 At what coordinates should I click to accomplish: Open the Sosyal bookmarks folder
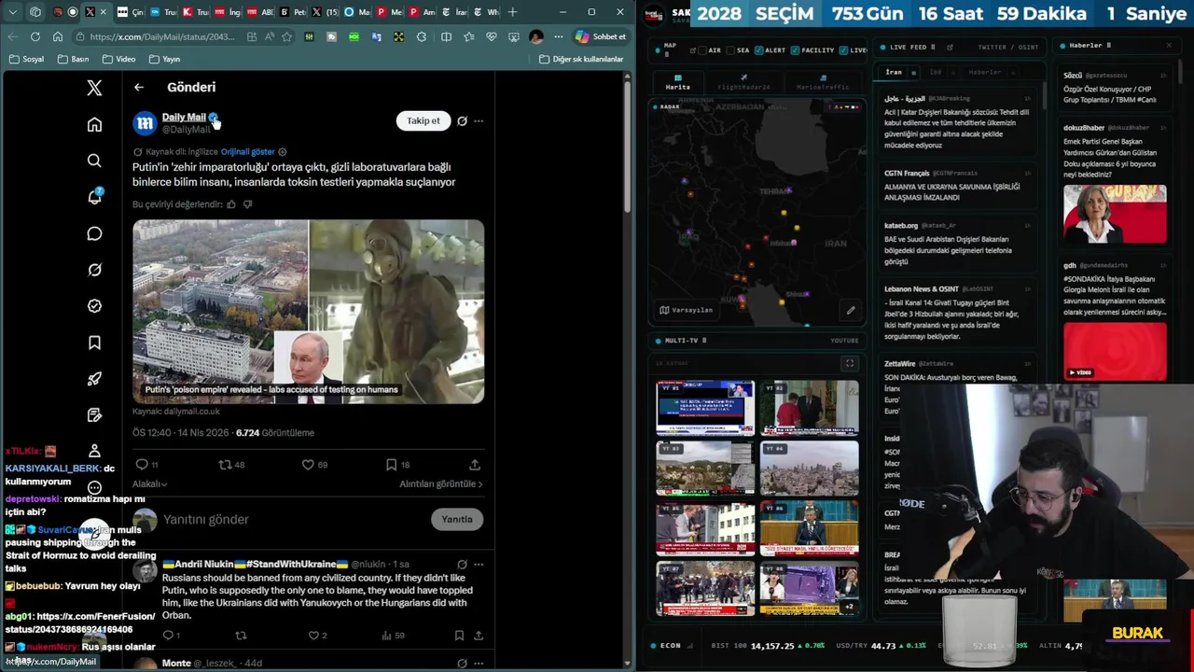click(x=26, y=59)
